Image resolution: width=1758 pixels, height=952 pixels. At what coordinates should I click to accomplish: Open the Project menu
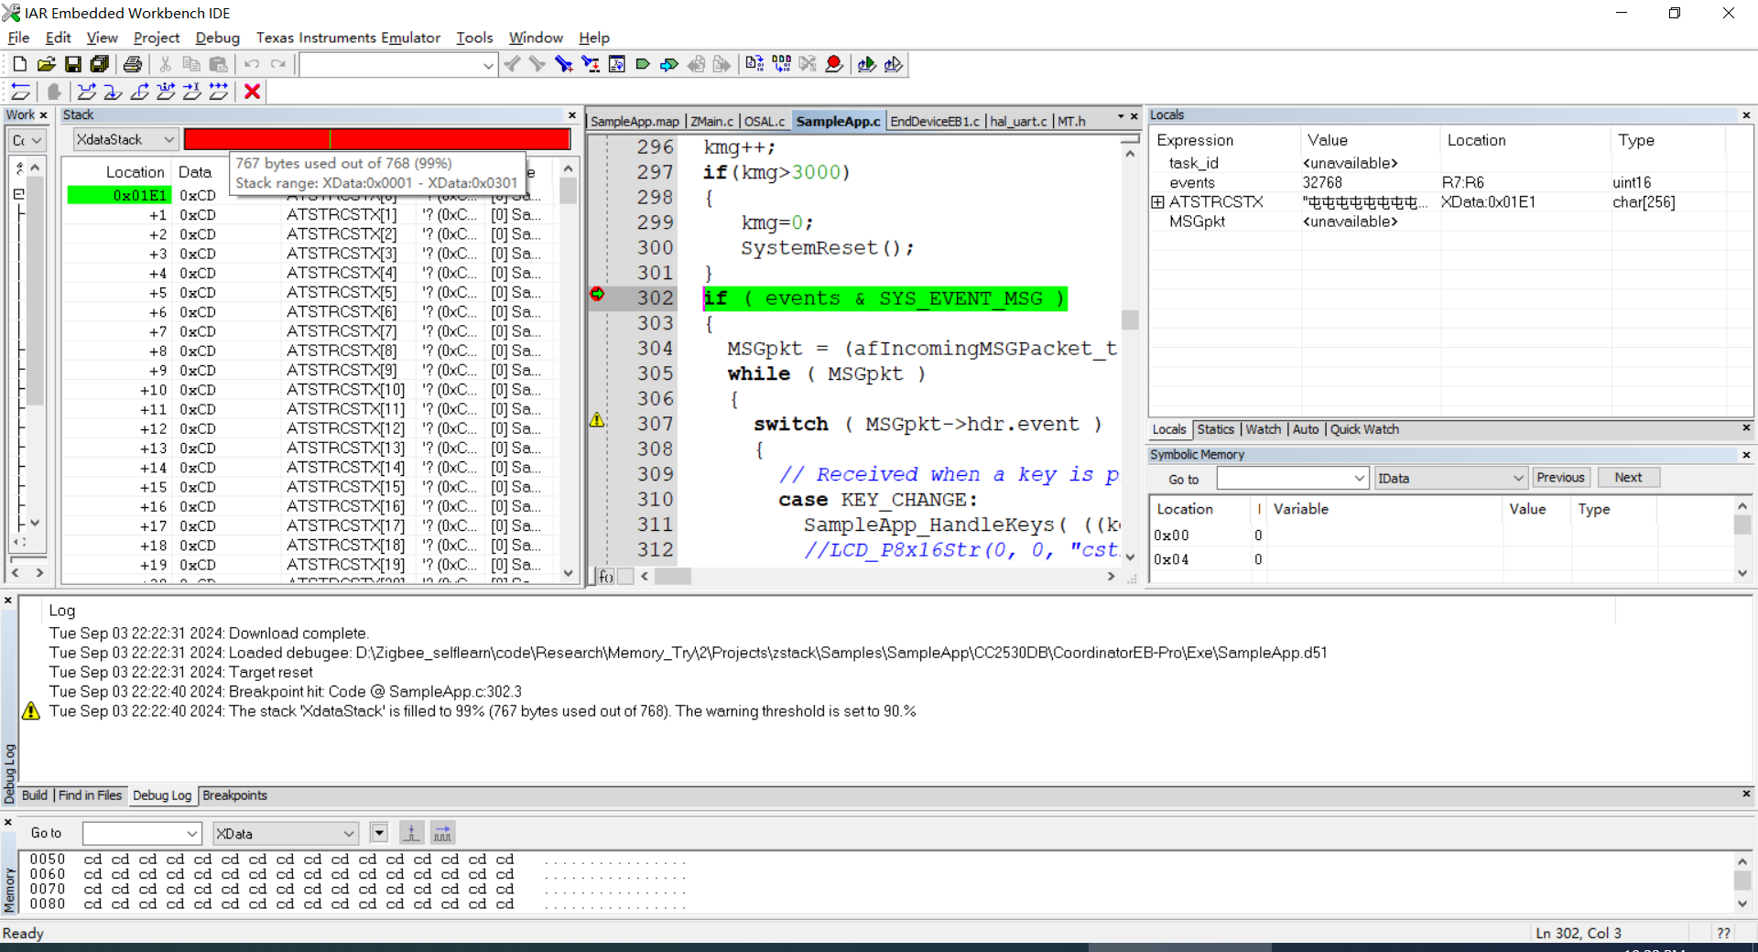tap(157, 38)
